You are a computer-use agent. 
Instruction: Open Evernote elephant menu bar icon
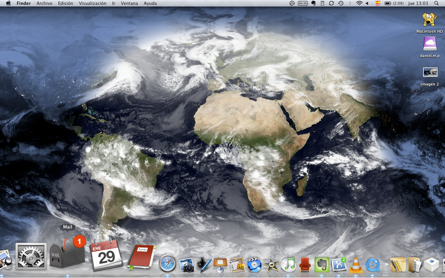coord(313,3)
